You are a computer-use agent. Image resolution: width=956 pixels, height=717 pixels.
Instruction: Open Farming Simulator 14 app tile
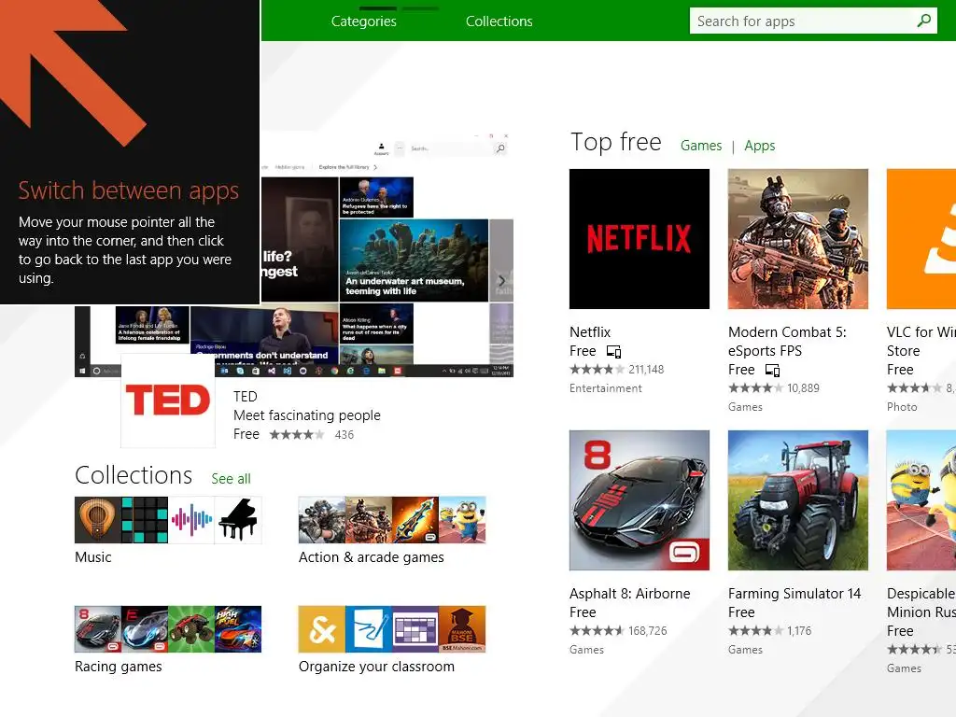click(x=797, y=500)
